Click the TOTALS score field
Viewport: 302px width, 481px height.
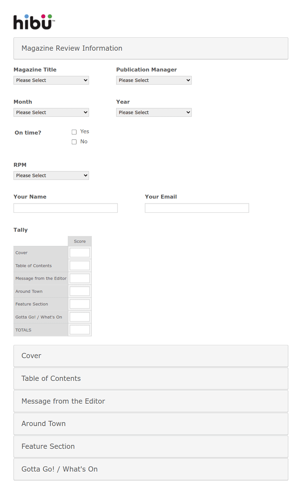click(x=80, y=330)
